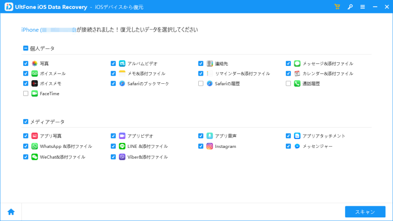Click the 個人データ section heading text

click(x=42, y=49)
